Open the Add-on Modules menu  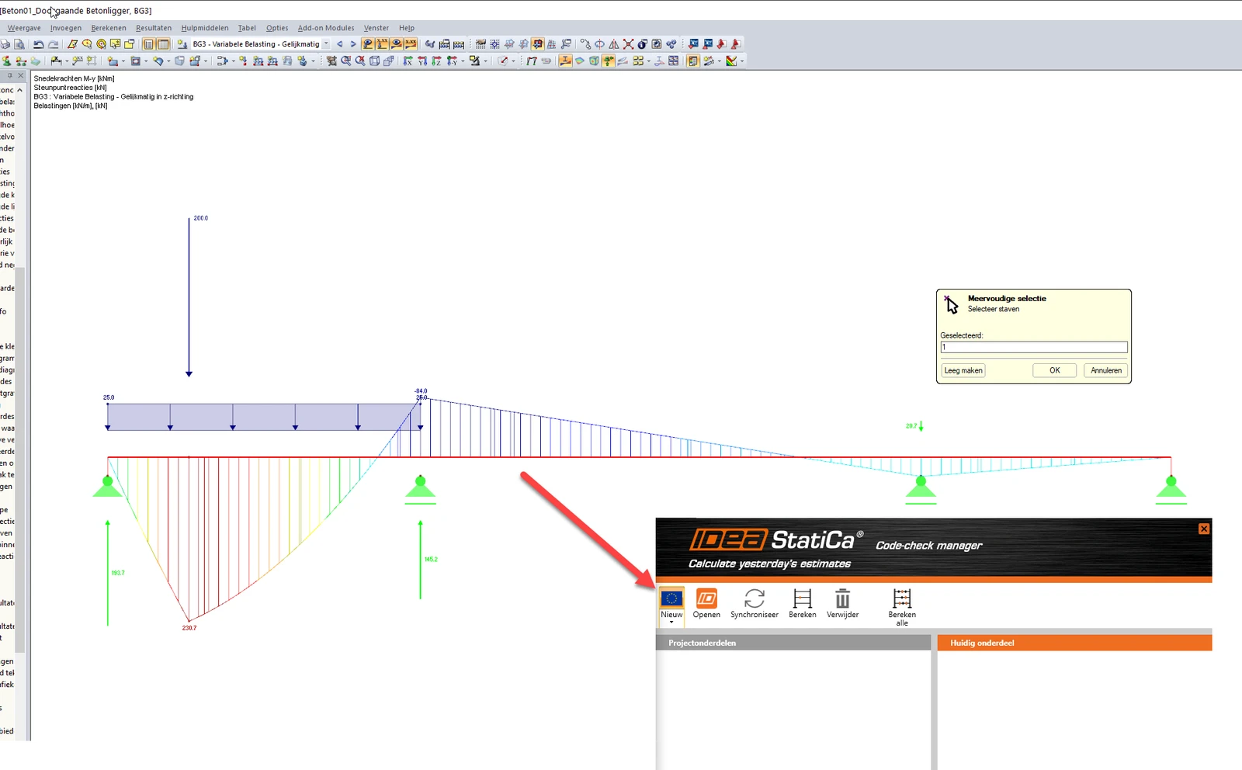coord(326,28)
